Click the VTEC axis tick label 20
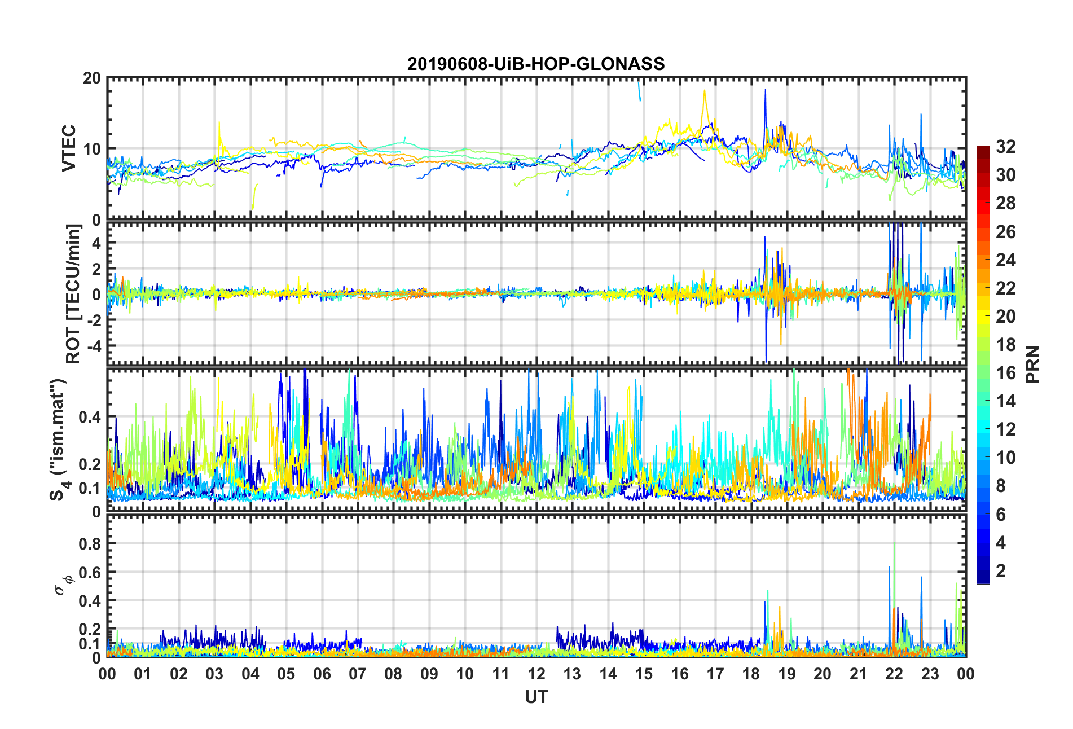This screenshot has width=1073, height=729. tap(91, 78)
